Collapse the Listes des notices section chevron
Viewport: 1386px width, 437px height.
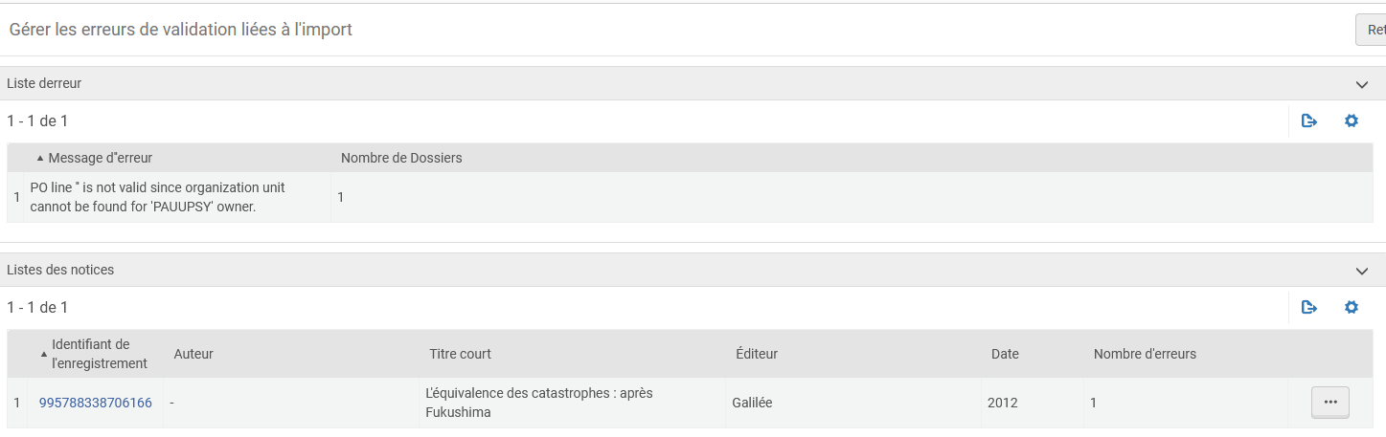click(1362, 271)
